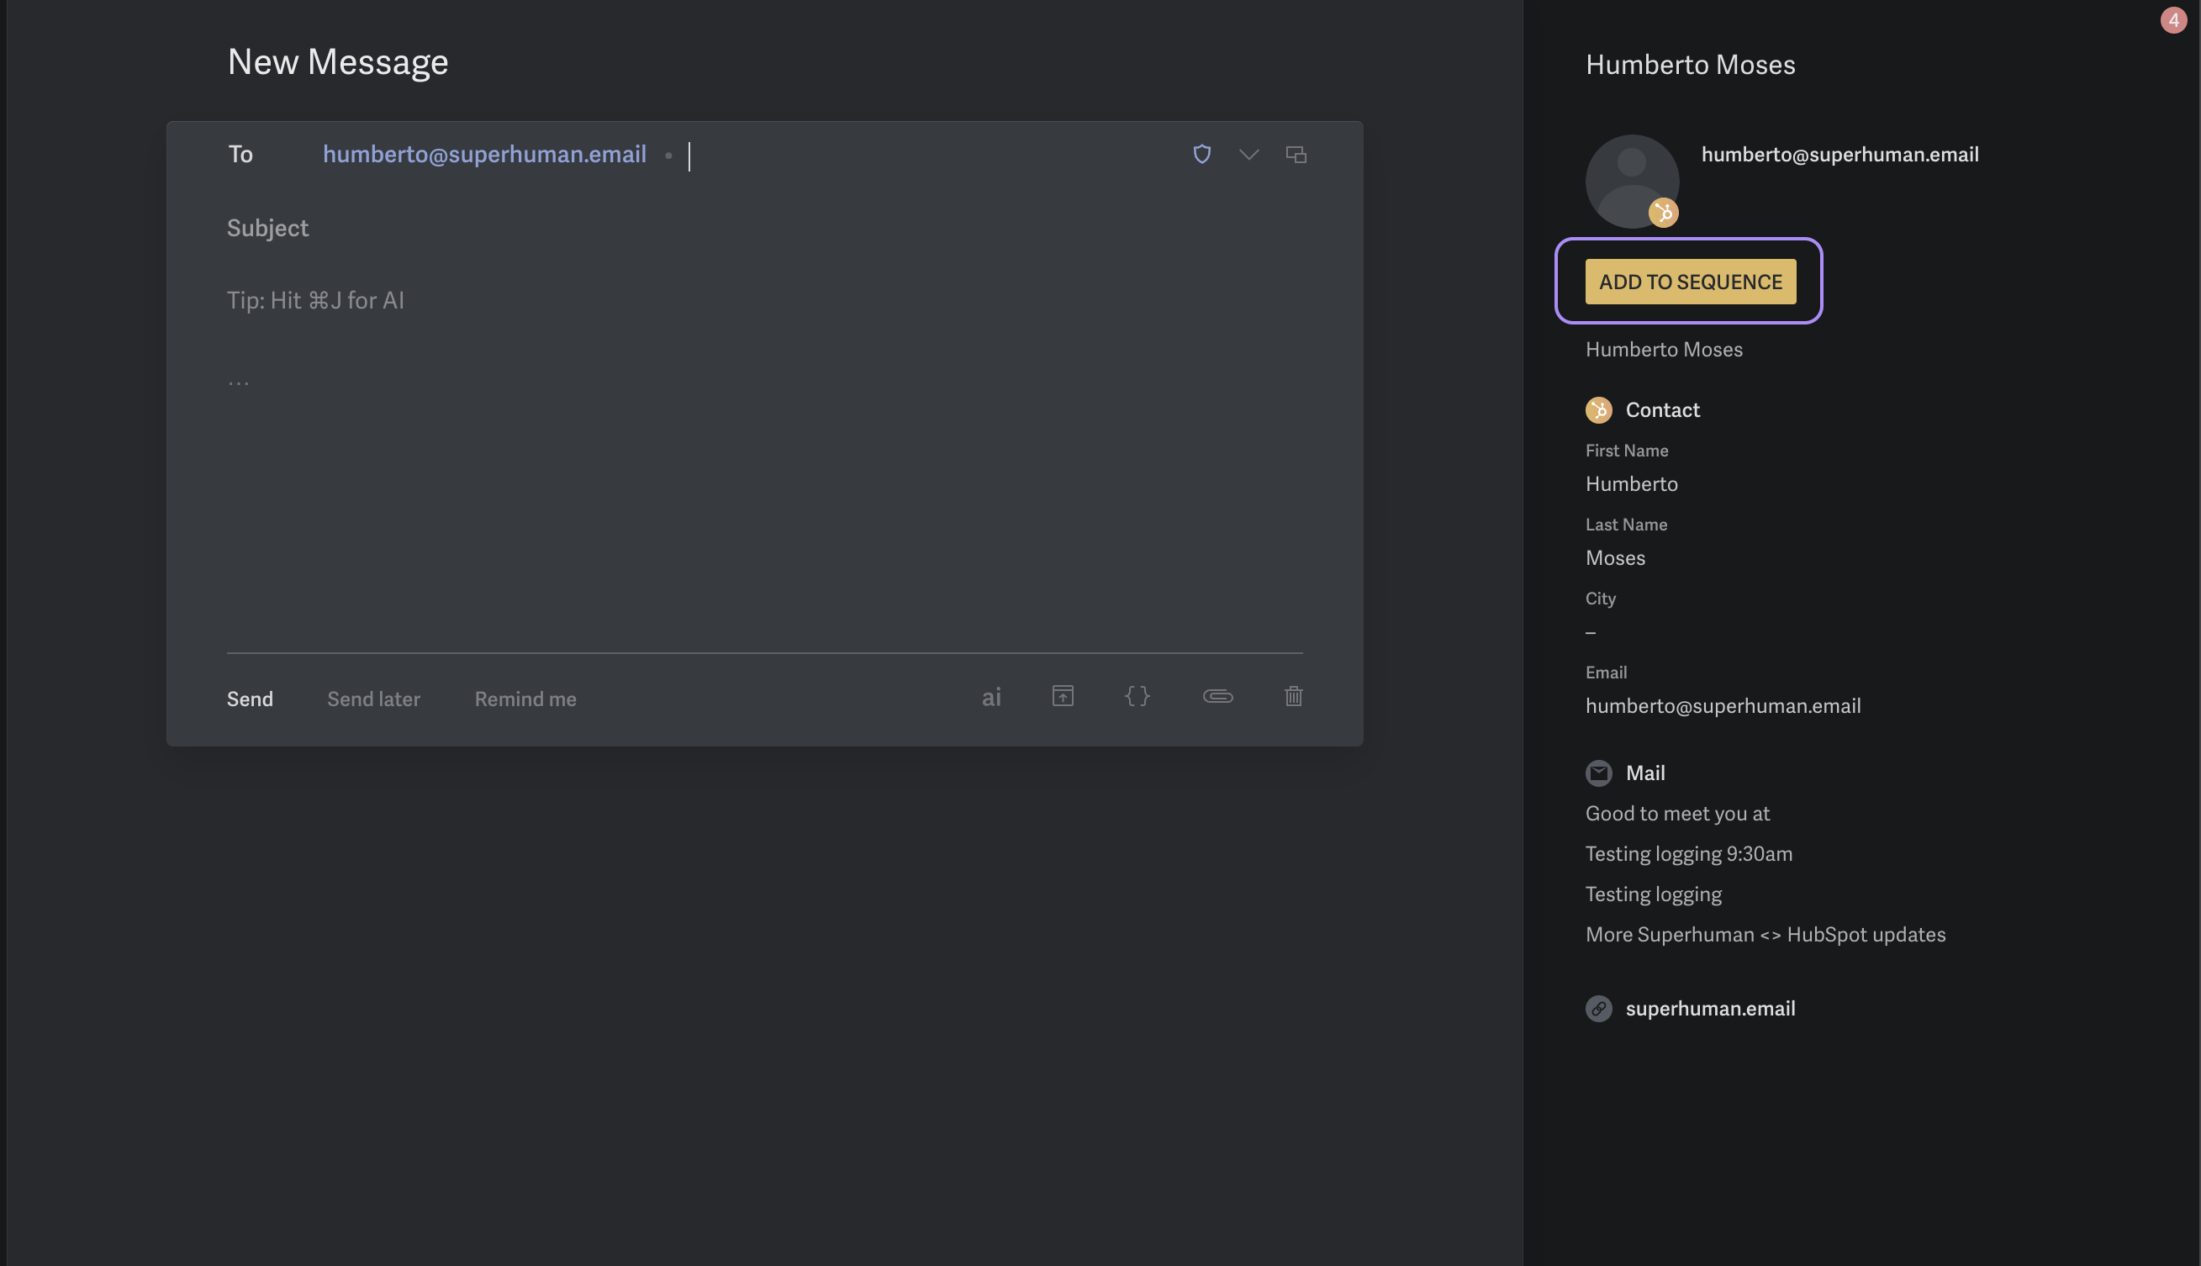
Task: Click First Name value Humberto
Action: click(x=1630, y=483)
